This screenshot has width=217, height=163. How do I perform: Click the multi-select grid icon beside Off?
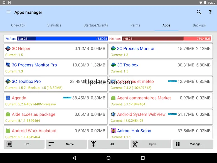pyautogui.click(x=9, y=144)
